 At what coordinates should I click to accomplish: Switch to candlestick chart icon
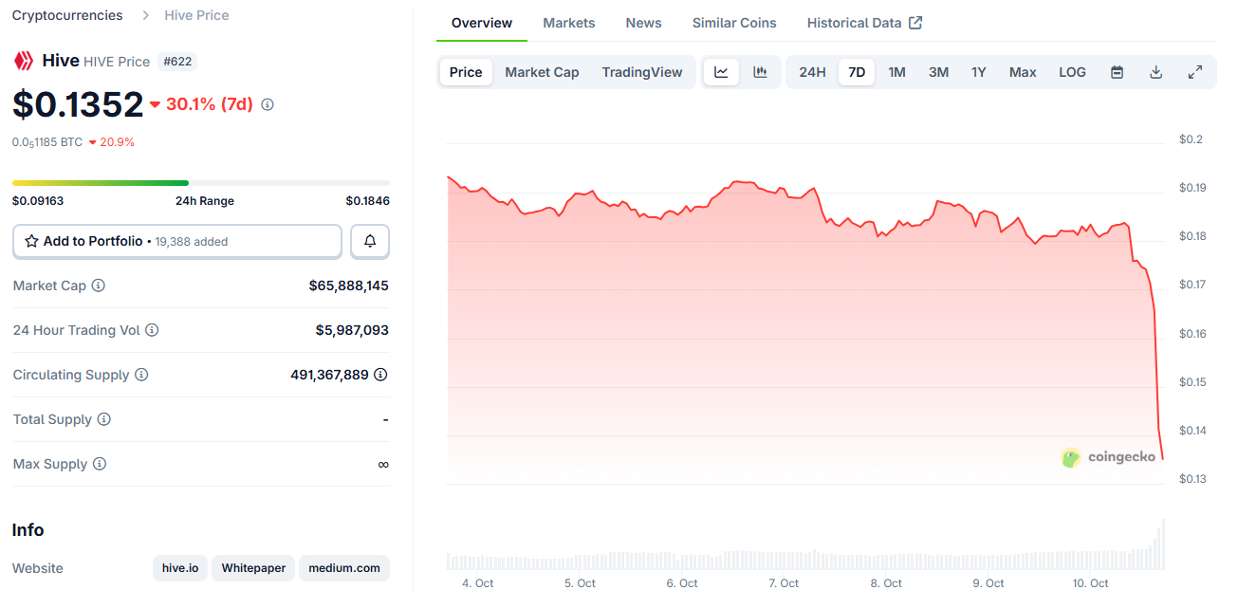[760, 72]
